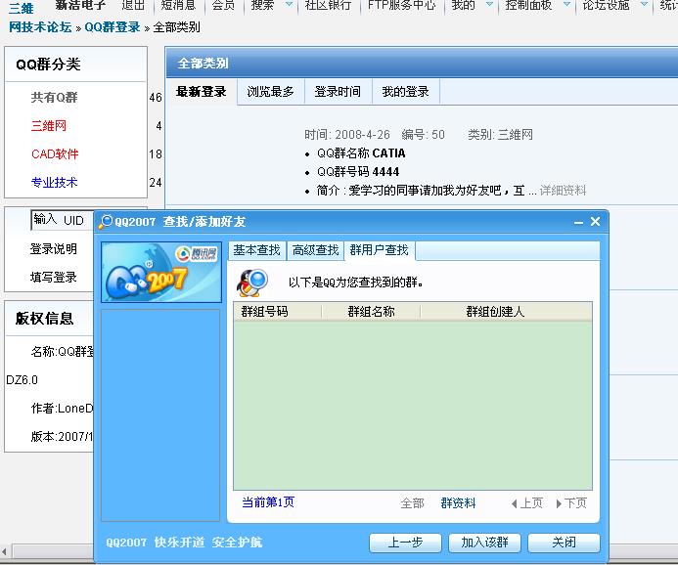The image size is (678, 565).
Task: Sort by 群组创建人 column header
Action: (x=506, y=312)
